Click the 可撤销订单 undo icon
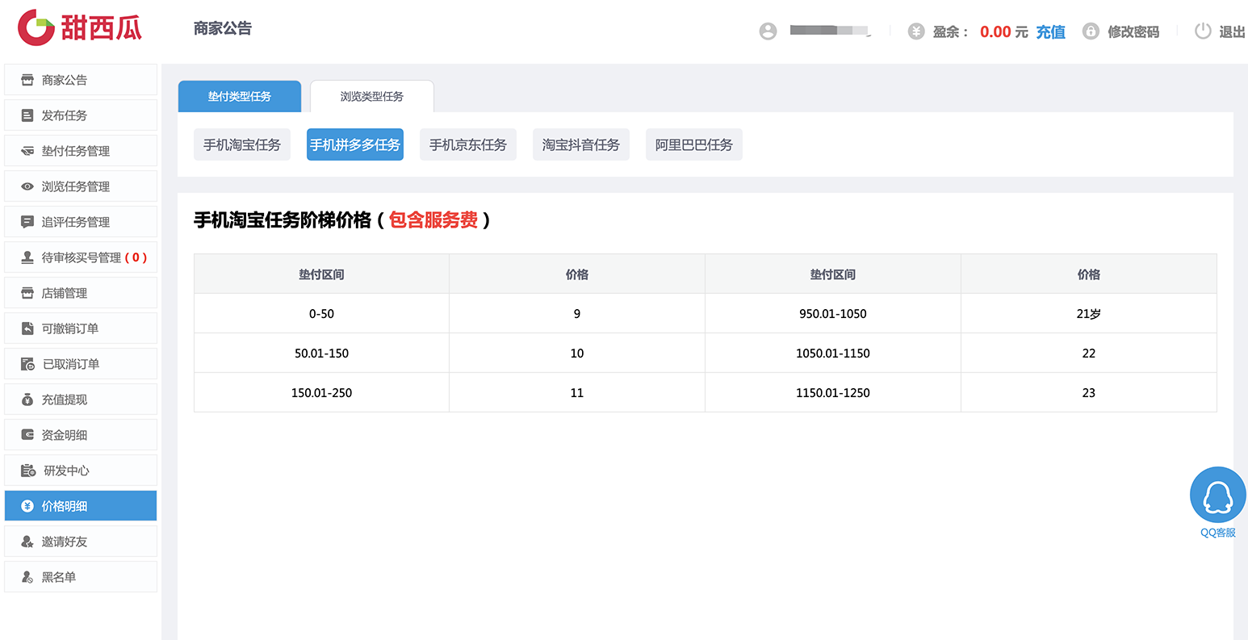1248x640 pixels. pyautogui.click(x=27, y=328)
